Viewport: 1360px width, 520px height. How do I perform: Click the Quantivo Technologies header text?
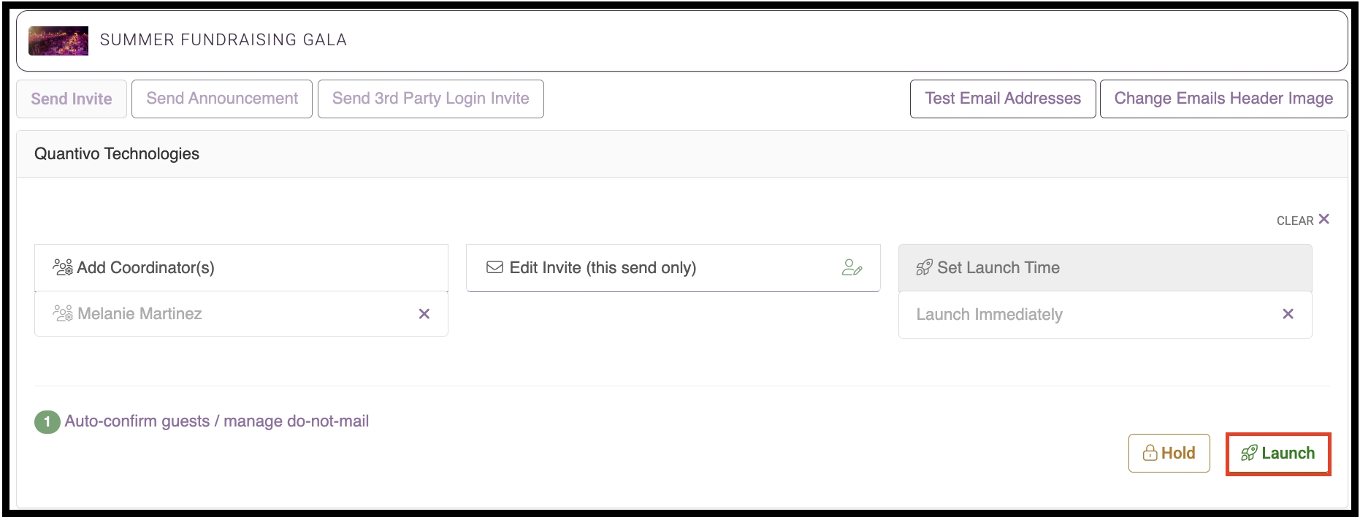(x=117, y=154)
